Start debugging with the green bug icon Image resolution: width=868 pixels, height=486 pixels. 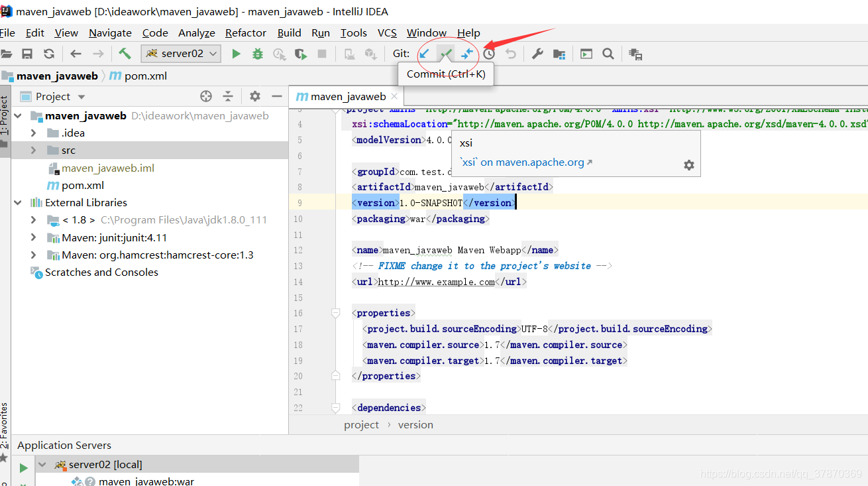258,54
